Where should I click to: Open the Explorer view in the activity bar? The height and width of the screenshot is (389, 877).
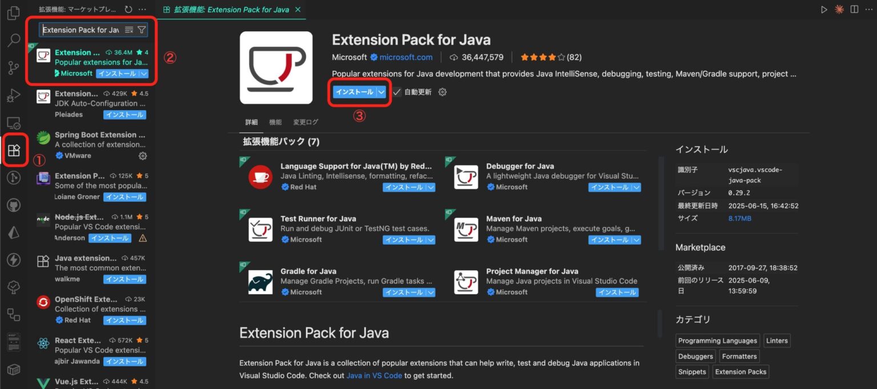point(13,13)
